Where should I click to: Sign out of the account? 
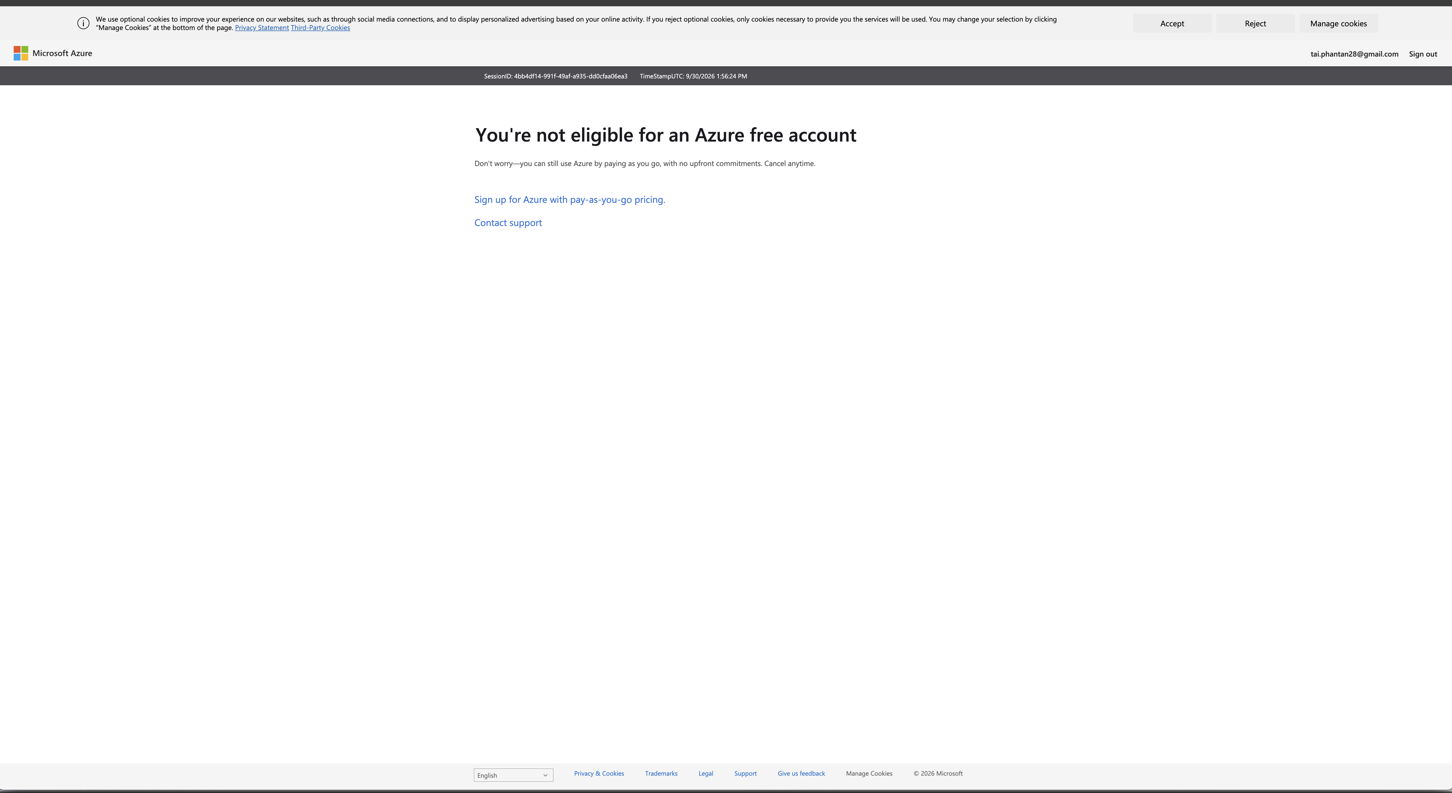tap(1423, 54)
